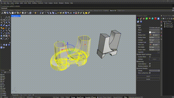
Task: Select the Circle tool in left sidebar
Action: coord(2,20)
